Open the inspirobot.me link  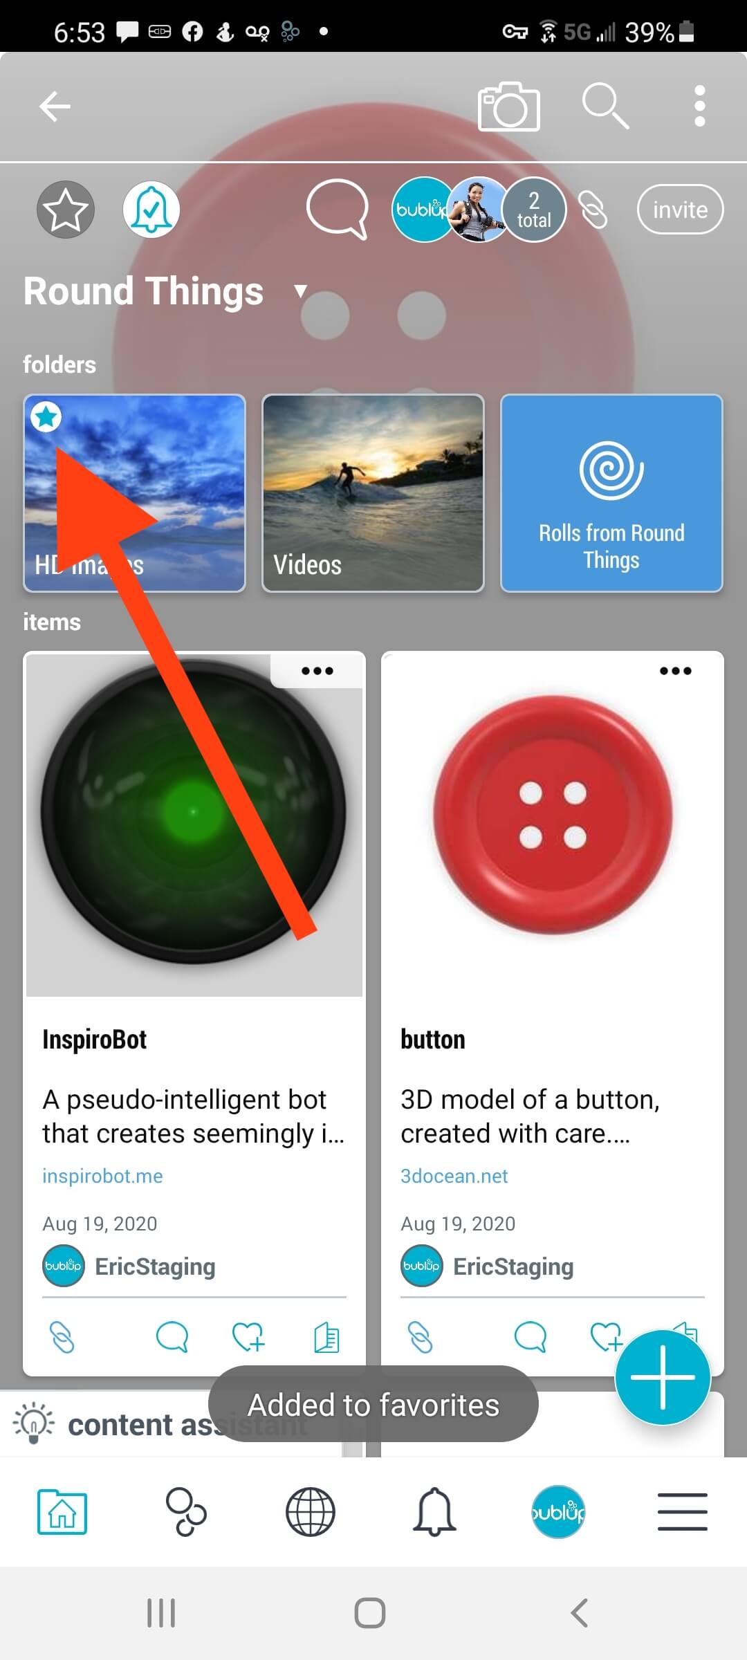(x=102, y=1176)
